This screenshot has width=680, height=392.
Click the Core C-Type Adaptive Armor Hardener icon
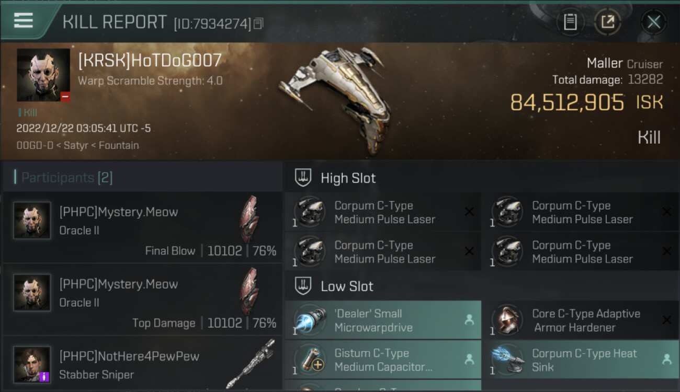click(x=507, y=320)
